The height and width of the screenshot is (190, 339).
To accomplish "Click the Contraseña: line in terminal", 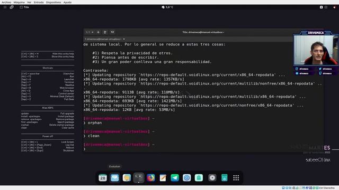I will click(96, 70).
